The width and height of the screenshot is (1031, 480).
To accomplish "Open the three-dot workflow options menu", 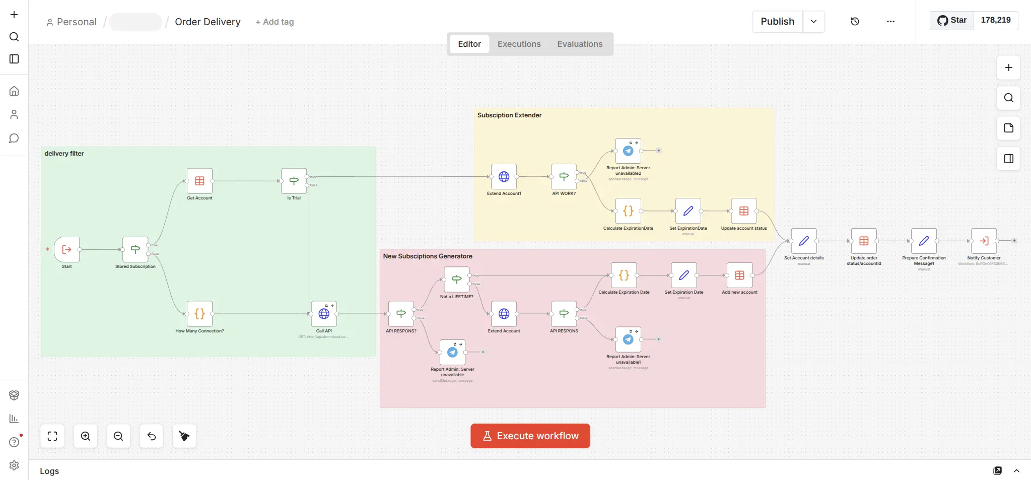I will tap(890, 22).
